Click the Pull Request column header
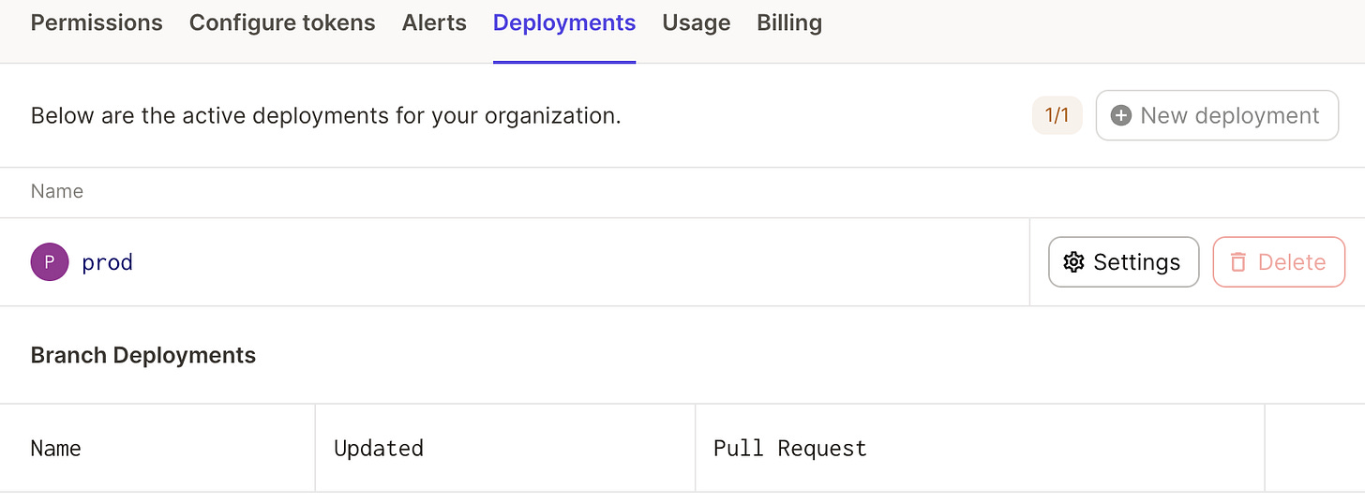 789,449
